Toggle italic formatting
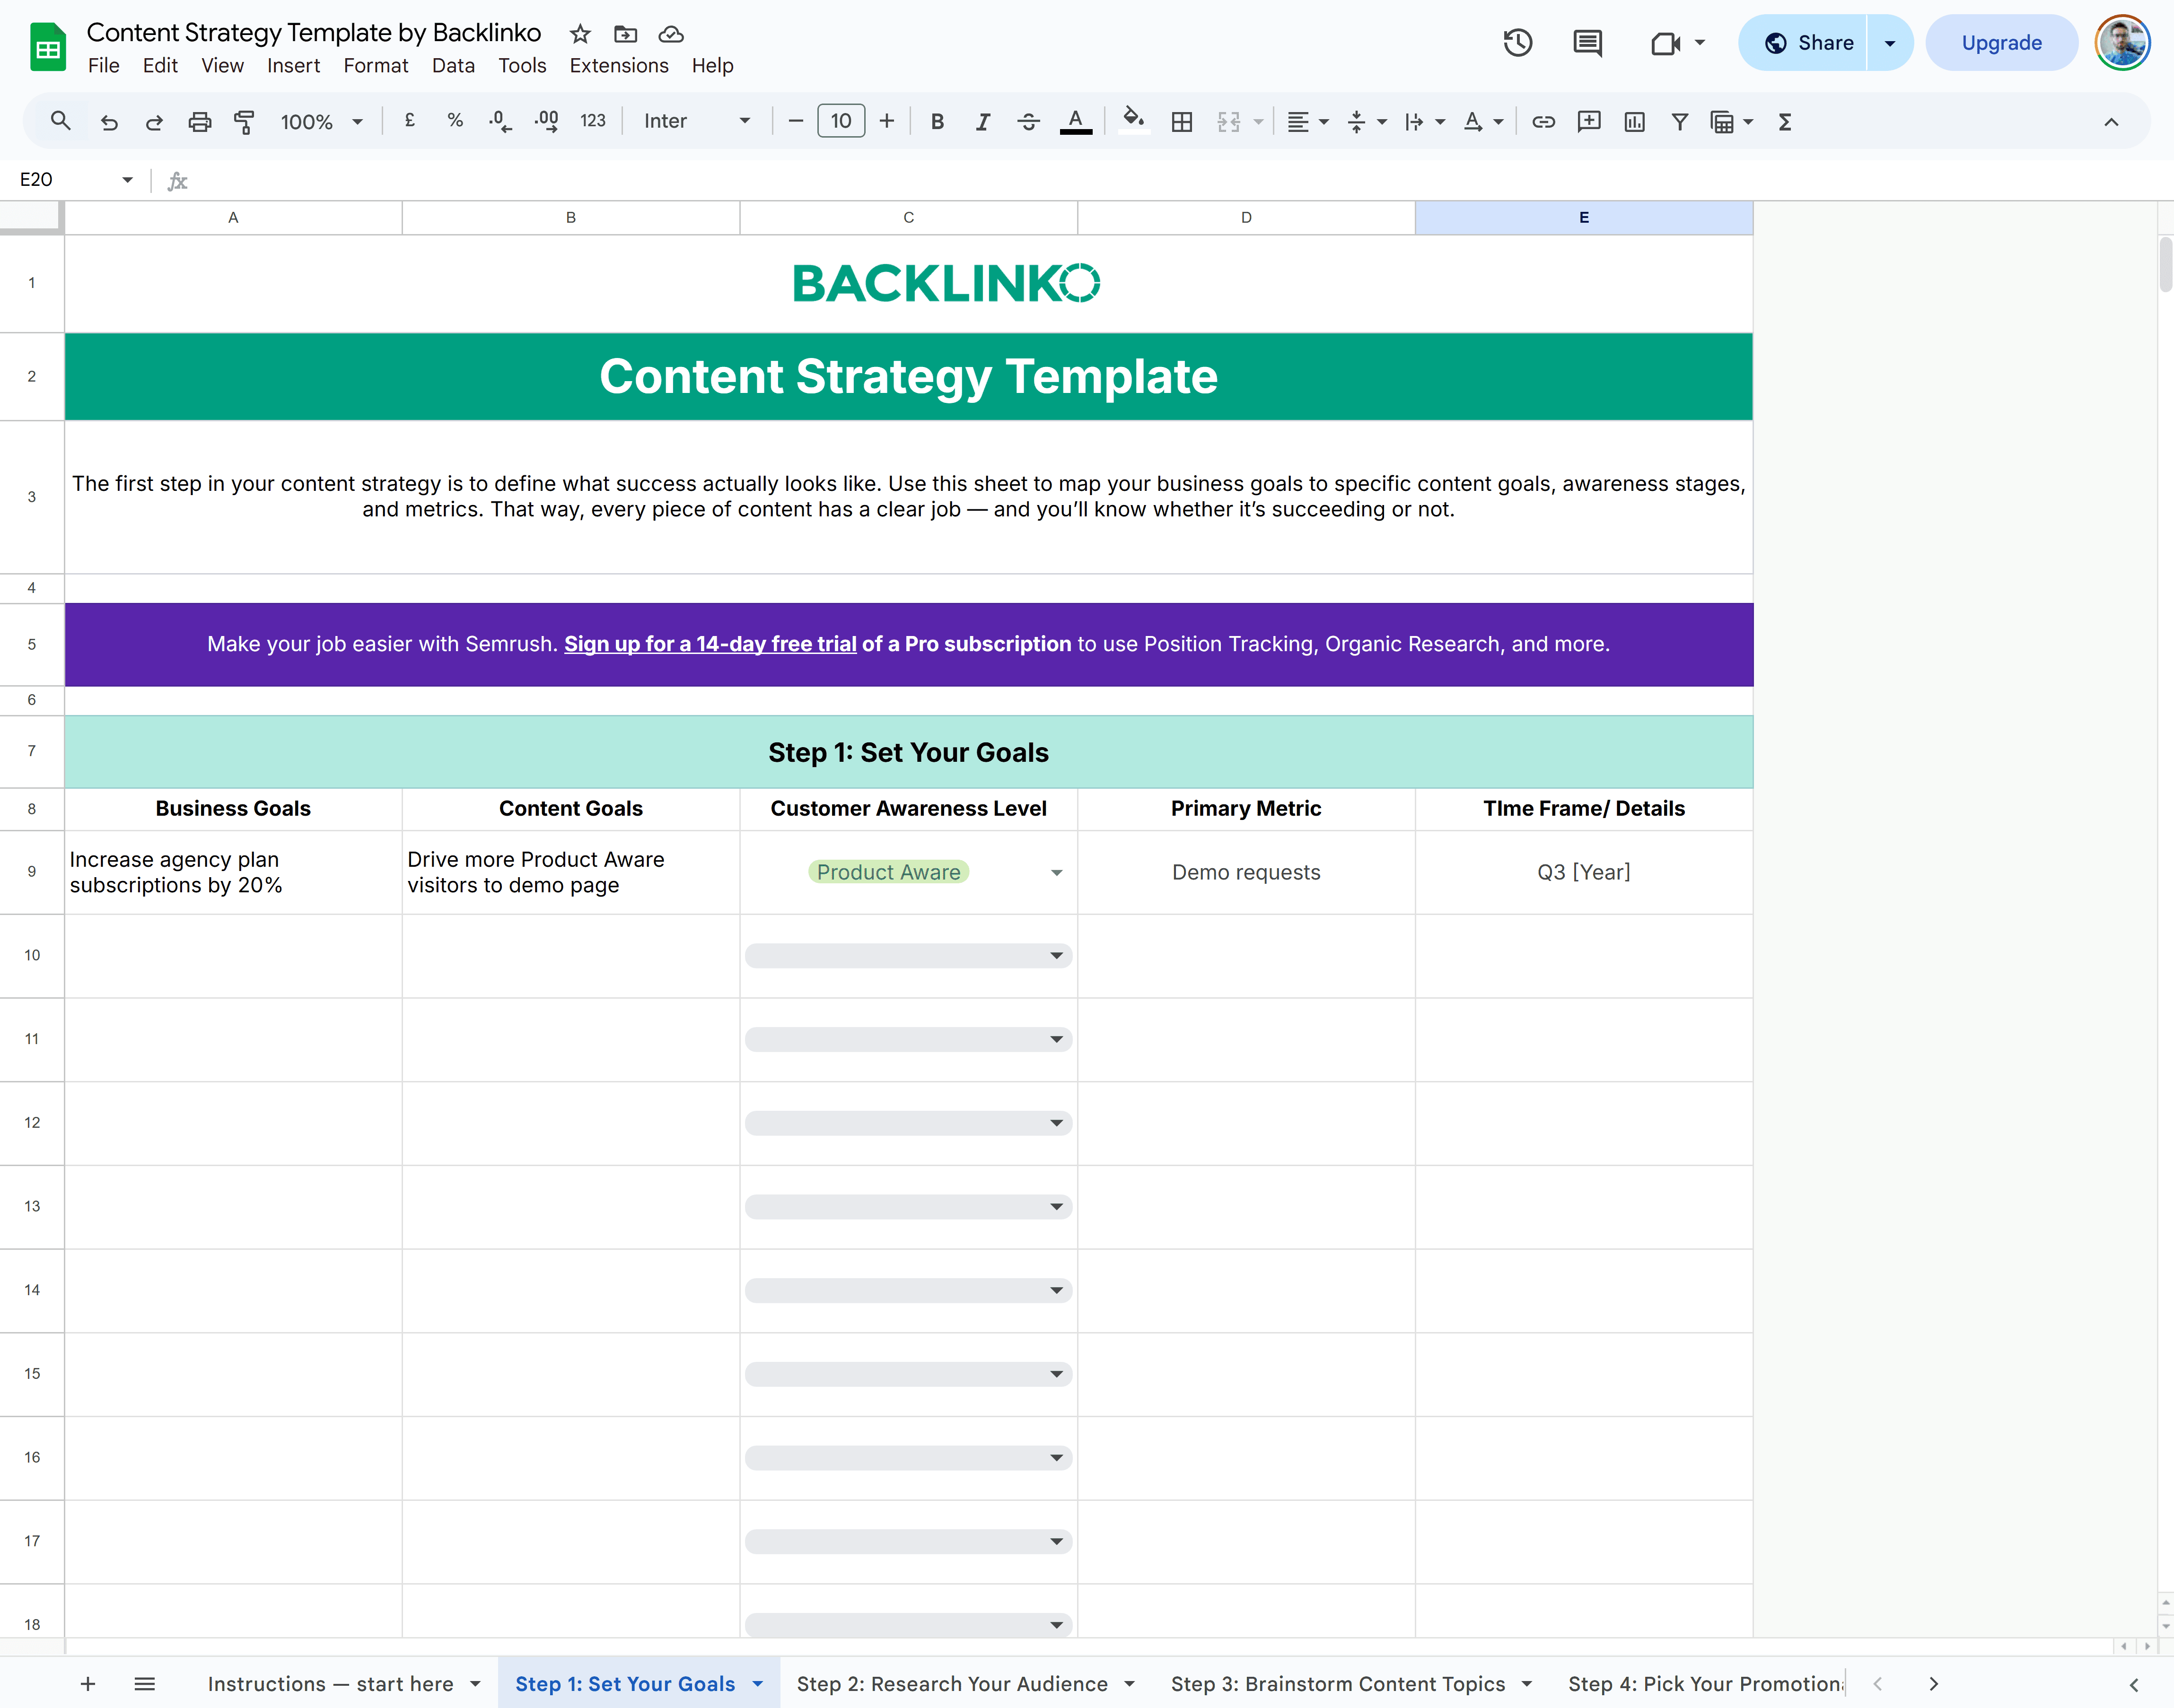Screen dimensions: 2174x1708 [x=983, y=121]
